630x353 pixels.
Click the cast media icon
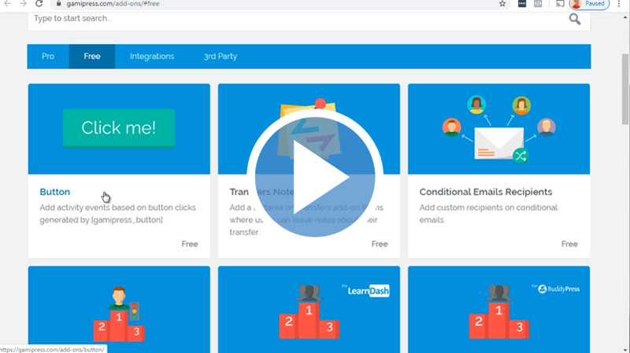[x=559, y=4]
